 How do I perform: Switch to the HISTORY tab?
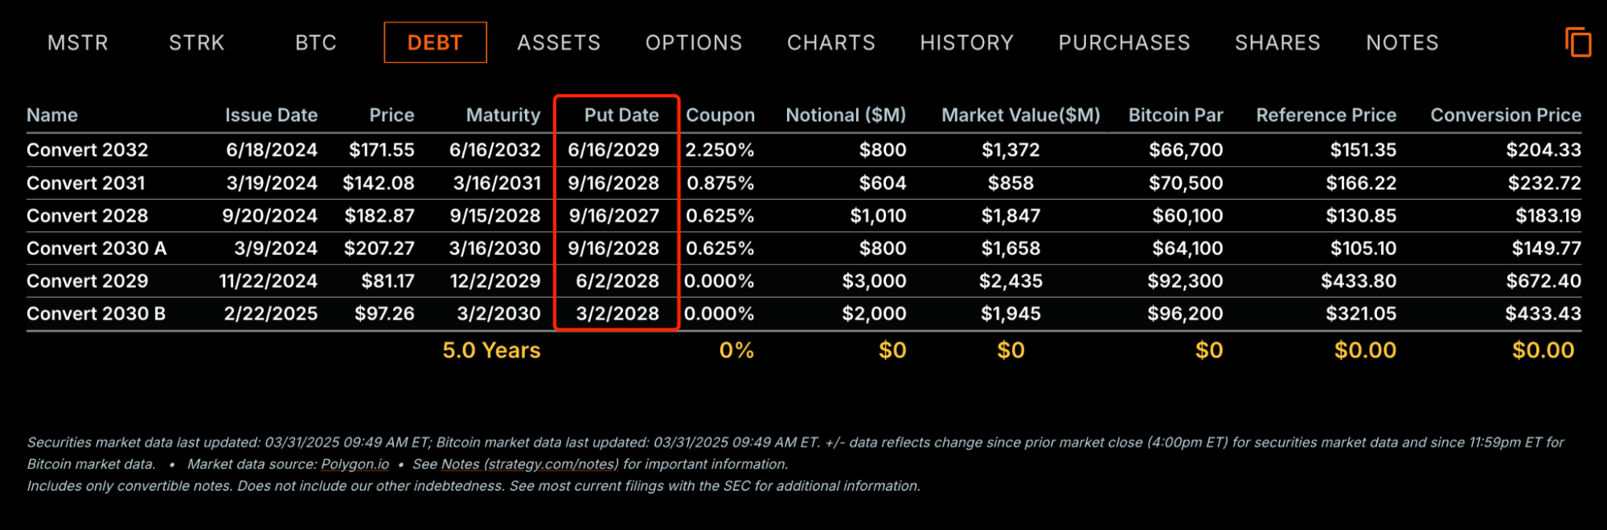tap(967, 43)
